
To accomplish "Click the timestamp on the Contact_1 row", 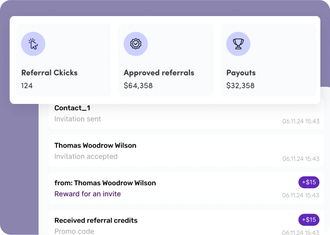I will (x=301, y=121).
